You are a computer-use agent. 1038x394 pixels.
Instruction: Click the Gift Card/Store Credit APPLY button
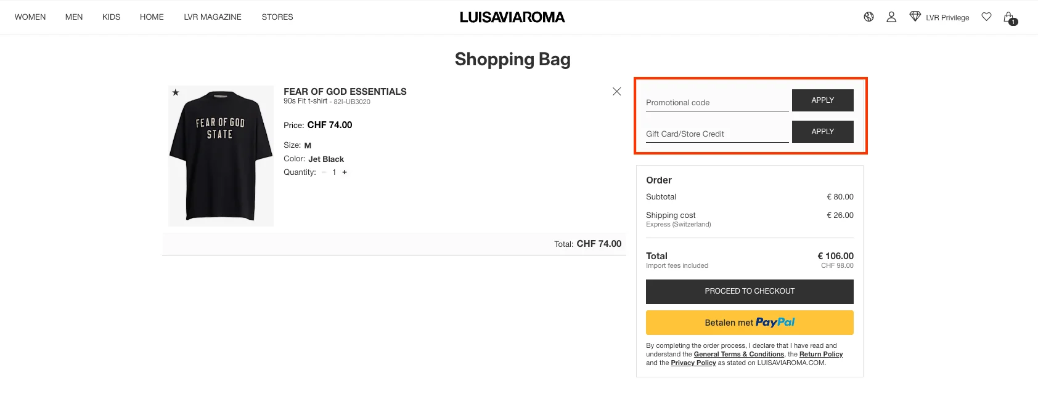pyautogui.click(x=822, y=131)
